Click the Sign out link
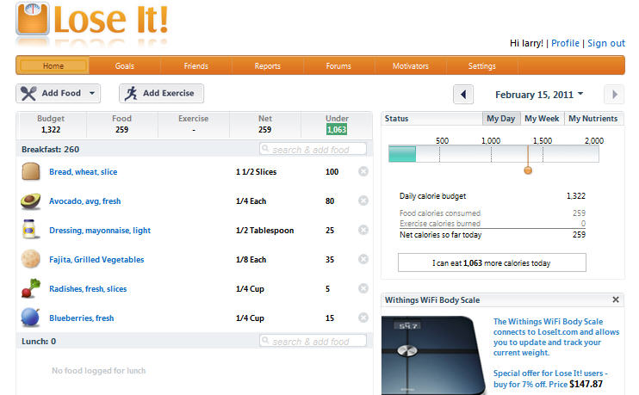The width and height of the screenshot is (639, 395). tap(606, 43)
